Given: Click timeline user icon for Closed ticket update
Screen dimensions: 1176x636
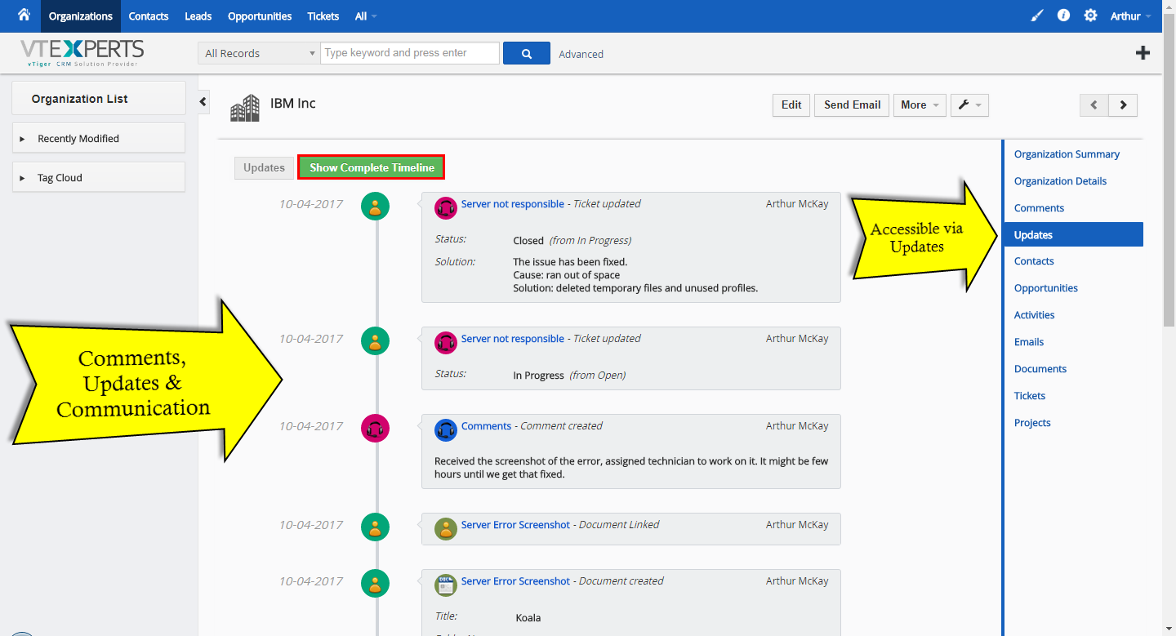Looking at the screenshot, I should coord(375,207).
